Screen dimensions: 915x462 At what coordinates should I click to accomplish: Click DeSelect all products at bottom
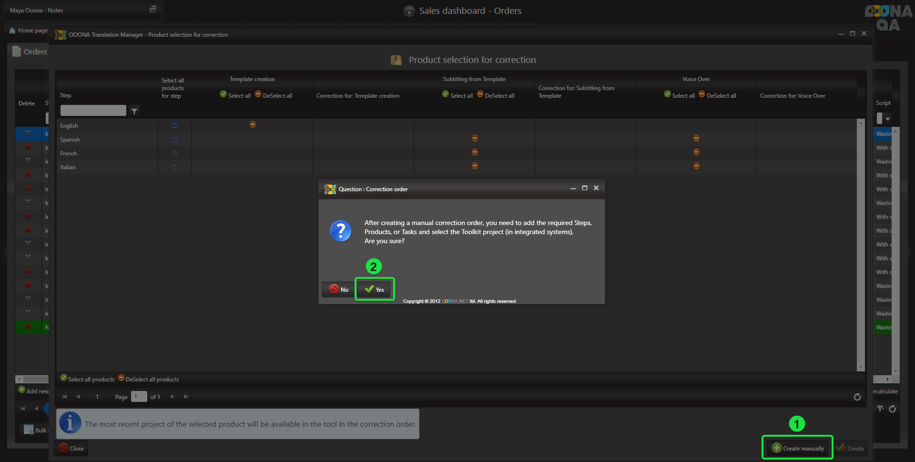(148, 379)
